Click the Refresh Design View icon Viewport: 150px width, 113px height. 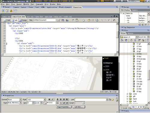pos(73,20)
